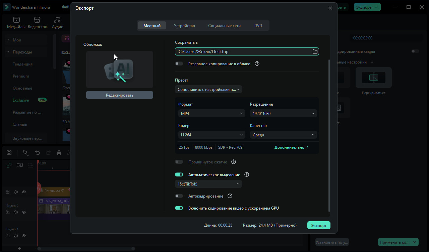Open the Формат dropdown showing MP4
This screenshot has width=429, height=252.
coord(212,113)
